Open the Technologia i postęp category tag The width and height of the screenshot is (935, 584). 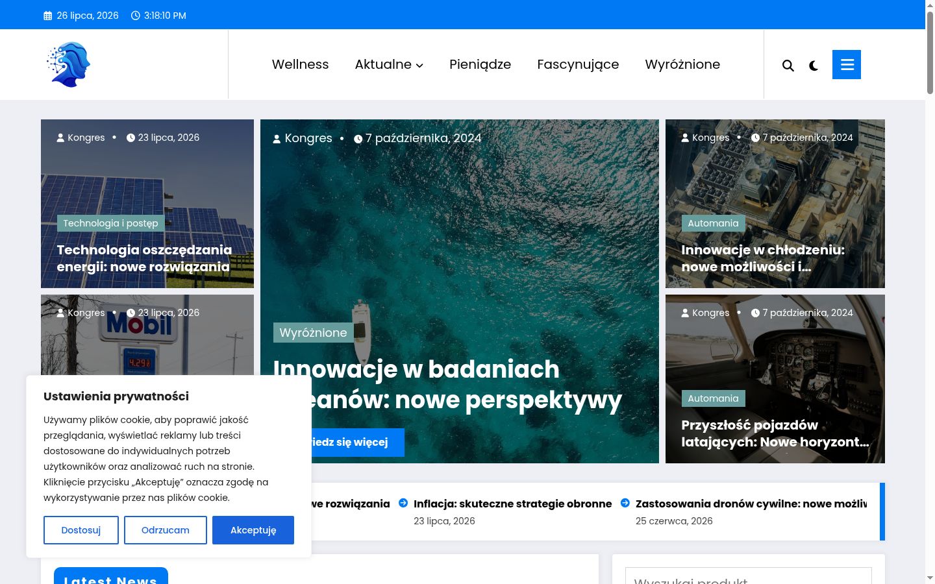tap(110, 223)
